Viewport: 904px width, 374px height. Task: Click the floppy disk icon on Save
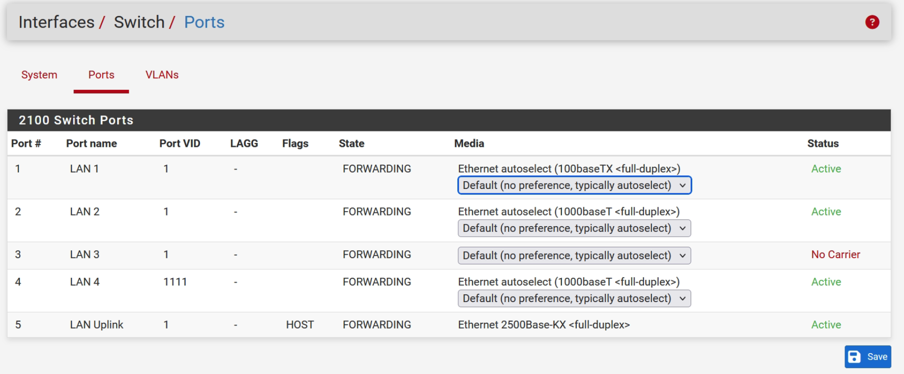pos(855,357)
